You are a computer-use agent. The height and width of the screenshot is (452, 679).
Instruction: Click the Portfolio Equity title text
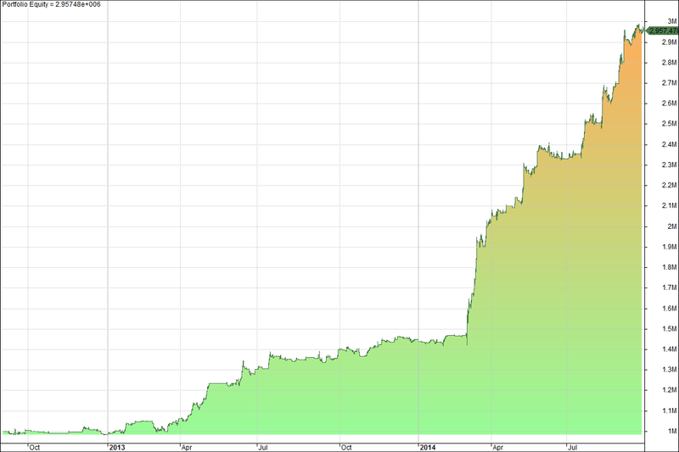(x=51, y=4)
